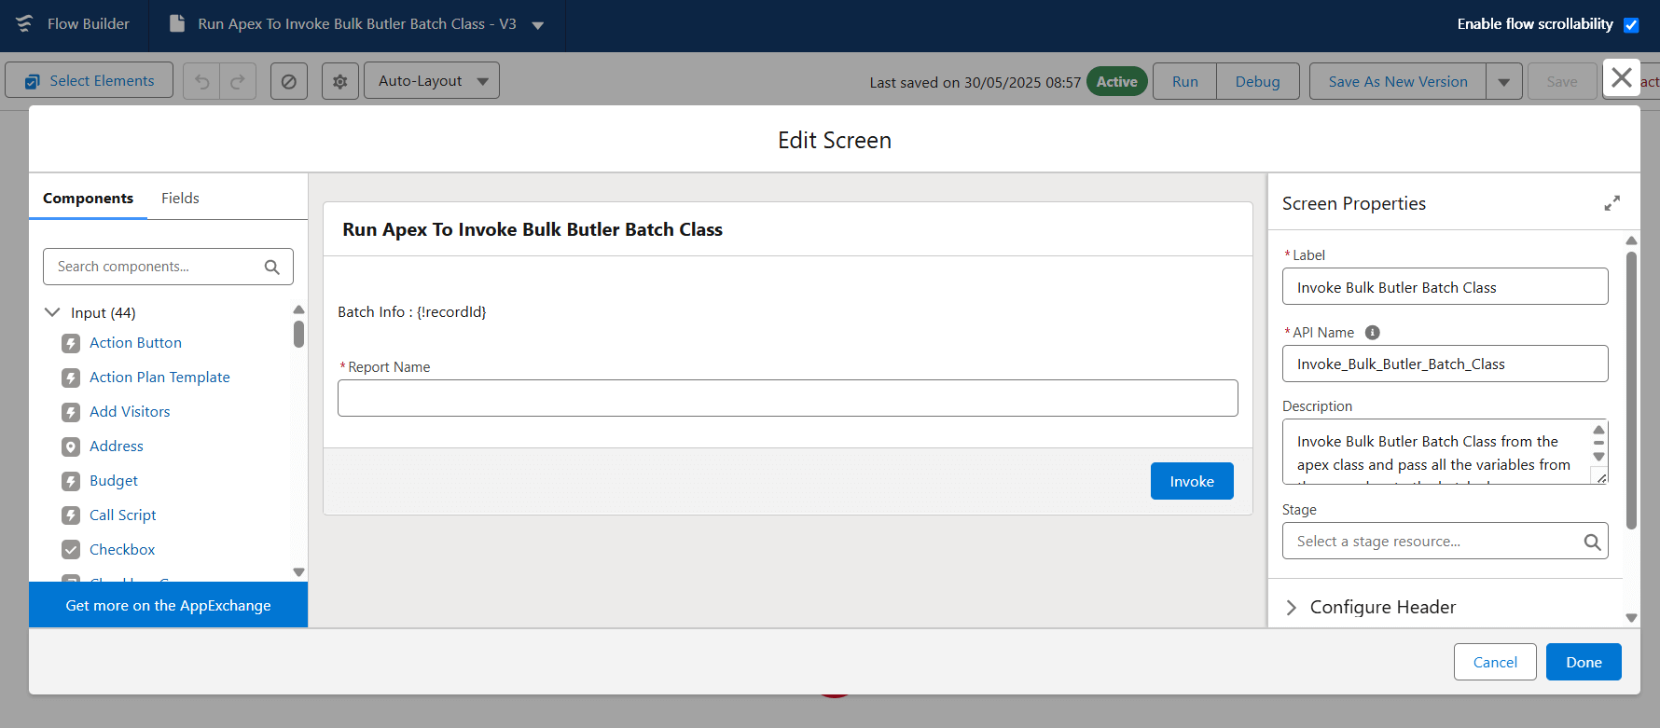Viewport: 1660px width, 728px height.
Task: Click the Action Plan Template icon
Action: [71, 378]
